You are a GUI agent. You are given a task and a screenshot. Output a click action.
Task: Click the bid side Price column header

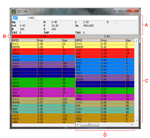[49, 40]
